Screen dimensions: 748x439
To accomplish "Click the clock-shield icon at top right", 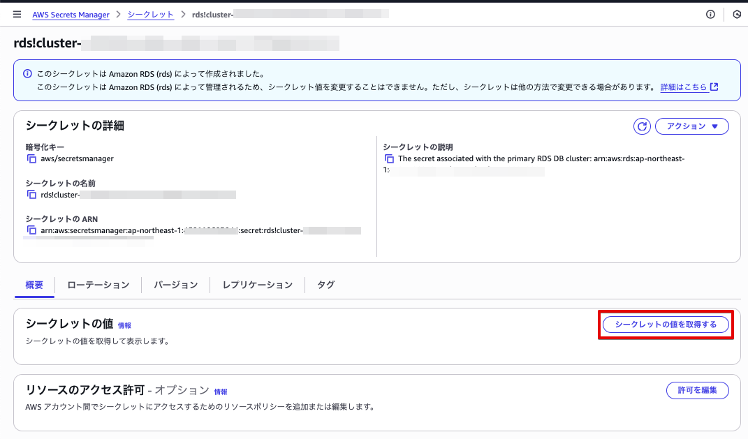I will tap(737, 14).
